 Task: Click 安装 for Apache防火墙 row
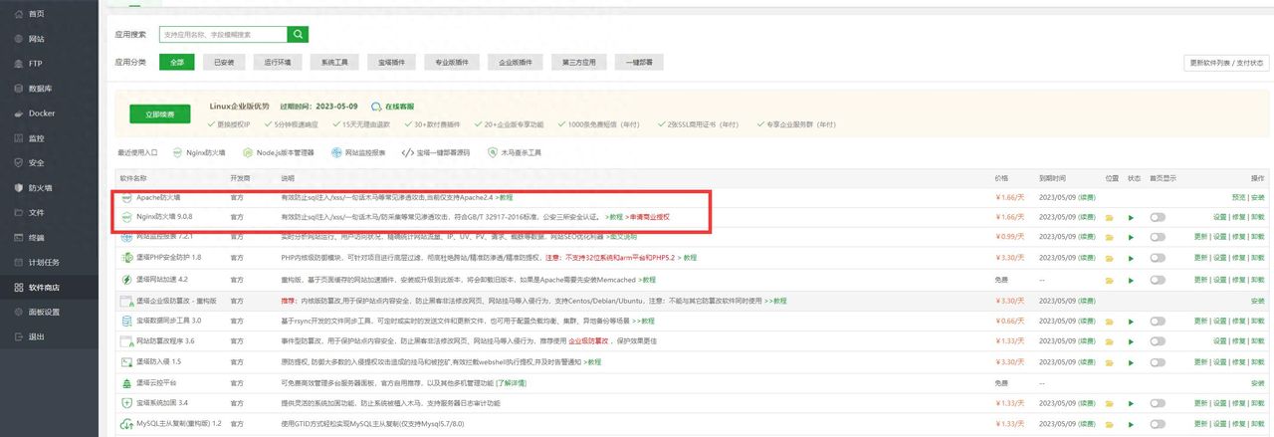pos(1258,197)
